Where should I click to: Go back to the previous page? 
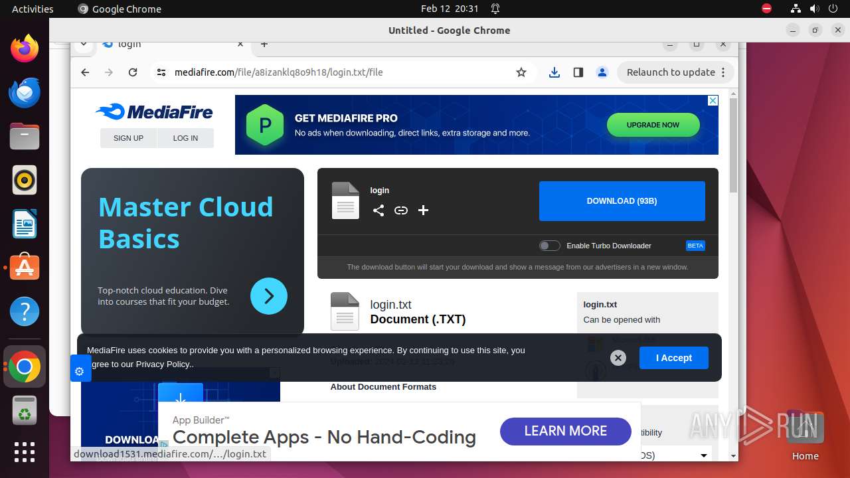(x=85, y=72)
